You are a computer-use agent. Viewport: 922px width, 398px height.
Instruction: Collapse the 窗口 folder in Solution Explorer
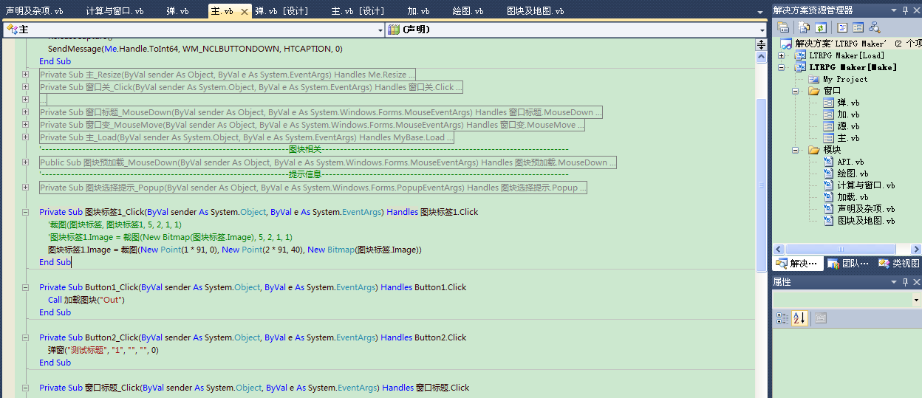click(x=796, y=91)
